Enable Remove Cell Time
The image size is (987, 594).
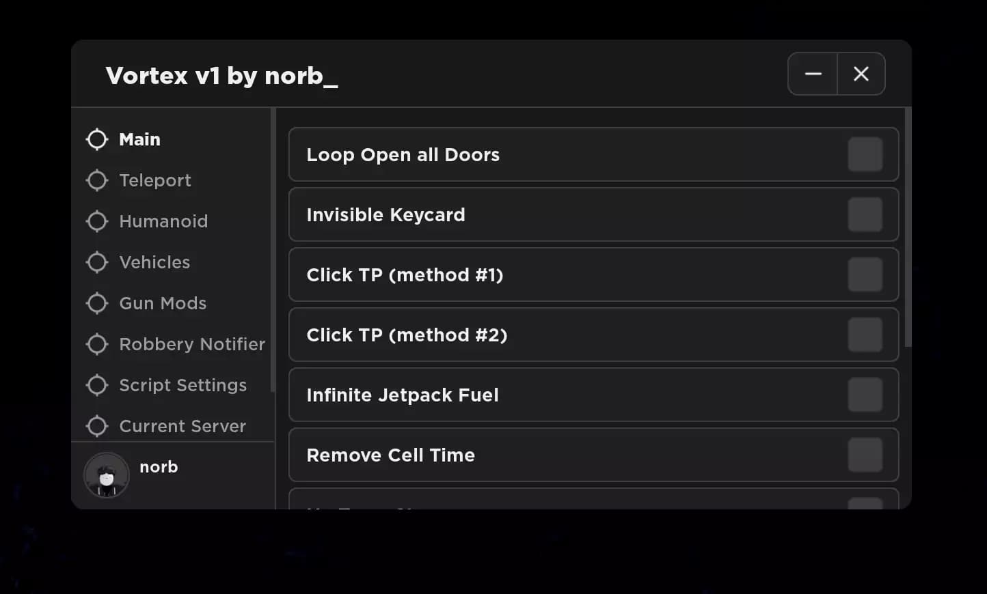(865, 455)
